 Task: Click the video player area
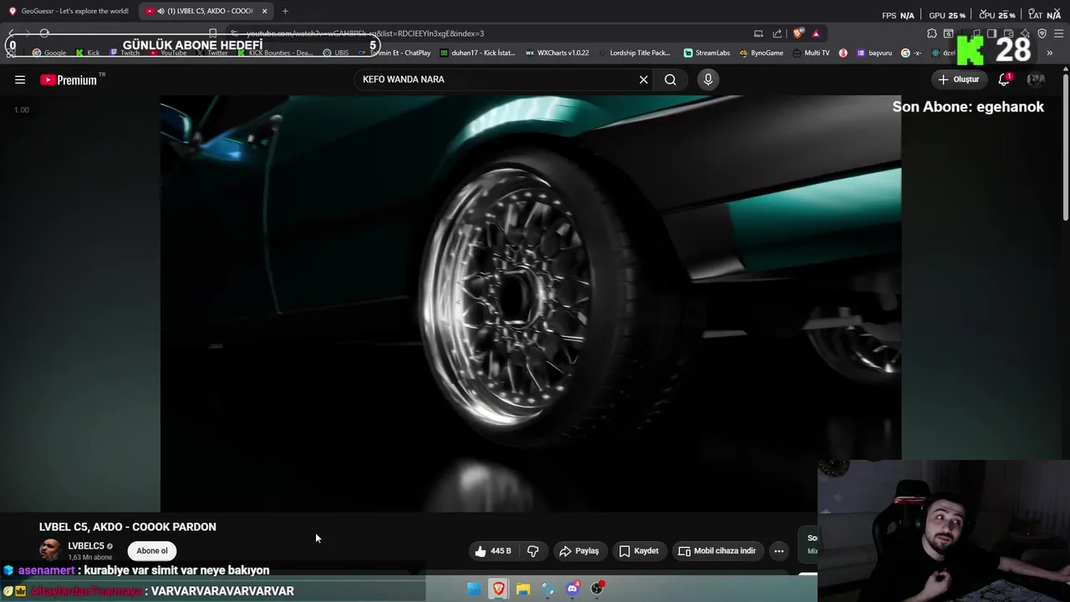[531, 303]
